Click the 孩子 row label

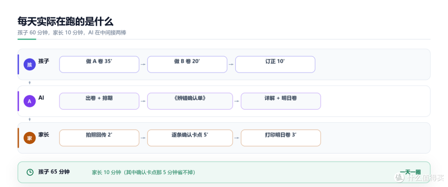pos(44,61)
